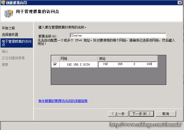The image size is (184, 130).
Task: Select the 开始之前 wizard step
Action: (8, 28)
